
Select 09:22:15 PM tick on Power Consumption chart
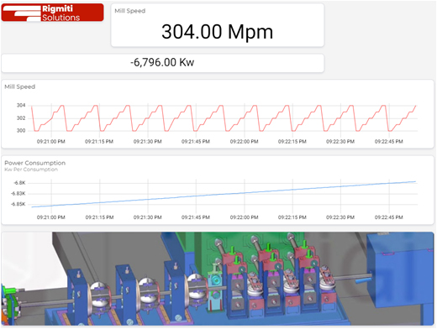coord(292,217)
